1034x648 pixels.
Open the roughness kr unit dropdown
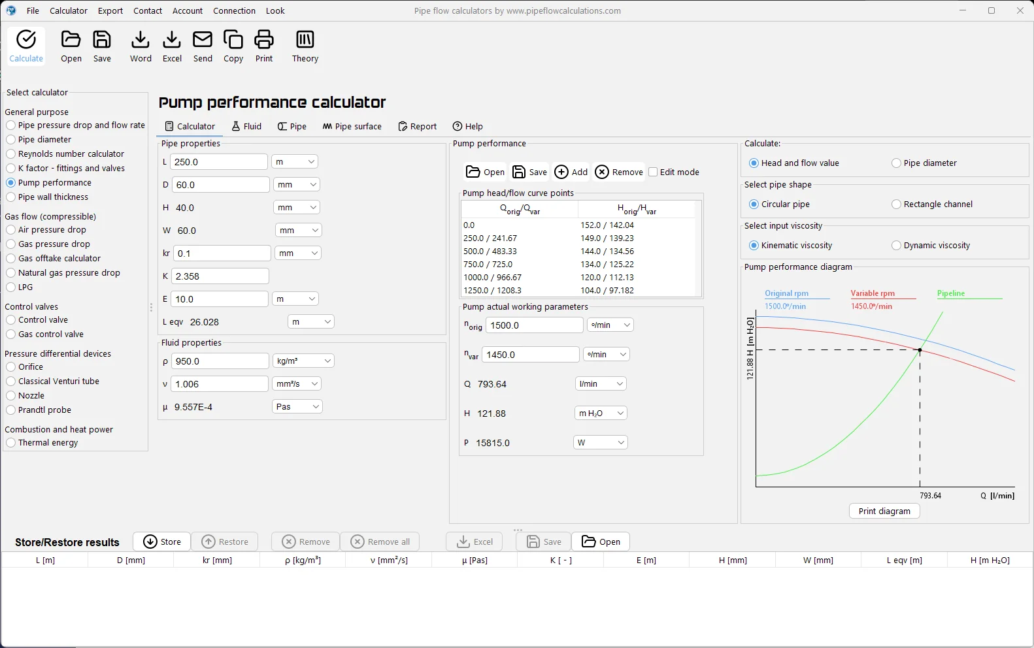pos(298,253)
